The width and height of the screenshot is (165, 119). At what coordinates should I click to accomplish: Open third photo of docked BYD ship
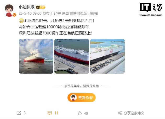[x=107, y=56]
